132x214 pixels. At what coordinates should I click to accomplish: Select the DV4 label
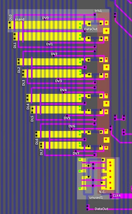(x=63, y=90)
